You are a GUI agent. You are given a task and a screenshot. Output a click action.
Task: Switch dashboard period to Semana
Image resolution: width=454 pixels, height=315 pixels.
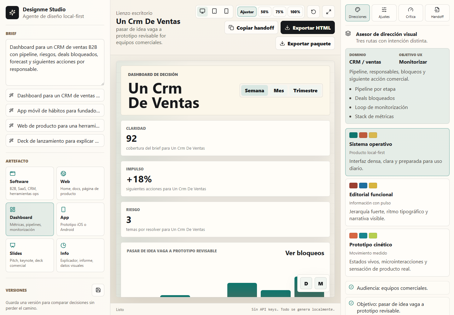click(x=254, y=90)
